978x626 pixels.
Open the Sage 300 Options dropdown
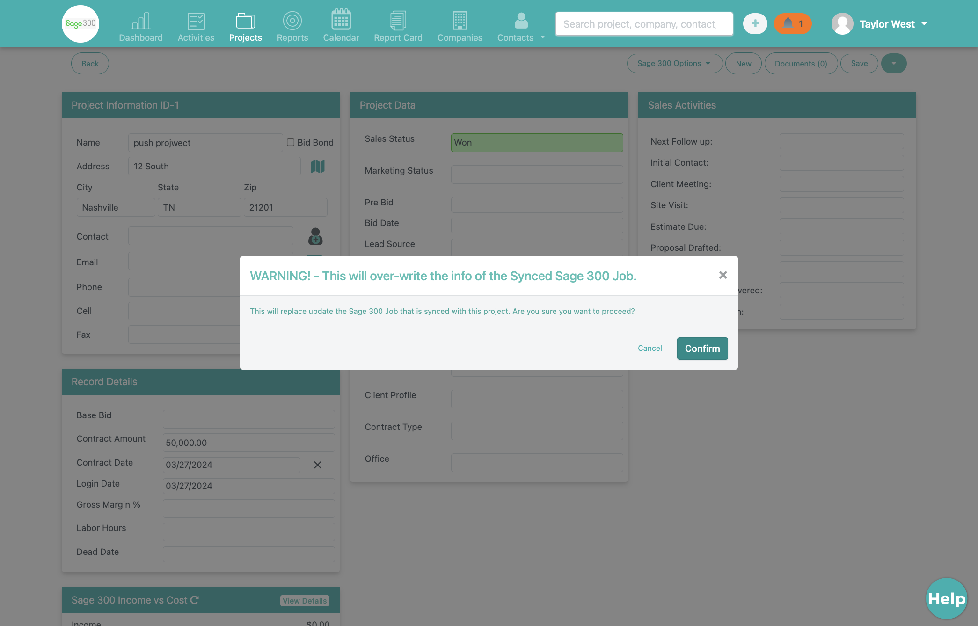(674, 63)
